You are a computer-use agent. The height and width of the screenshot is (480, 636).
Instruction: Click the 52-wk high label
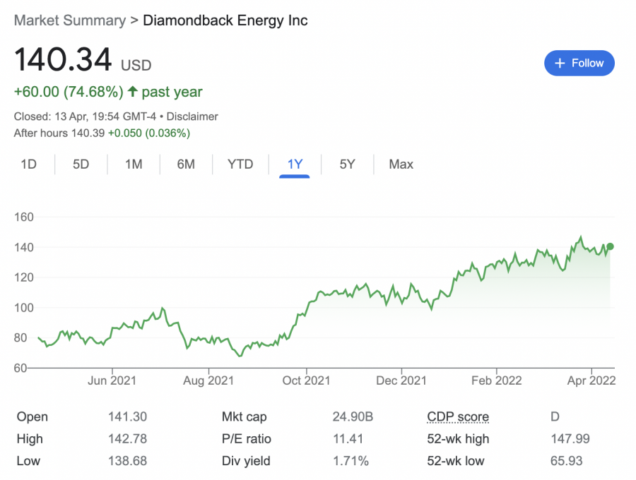pyautogui.click(x=458, y=438)
